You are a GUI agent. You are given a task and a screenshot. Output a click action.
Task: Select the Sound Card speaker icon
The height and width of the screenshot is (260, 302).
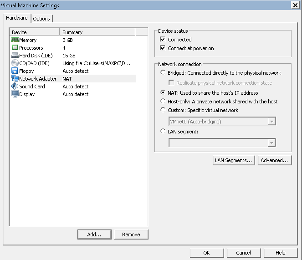(15, 87)
